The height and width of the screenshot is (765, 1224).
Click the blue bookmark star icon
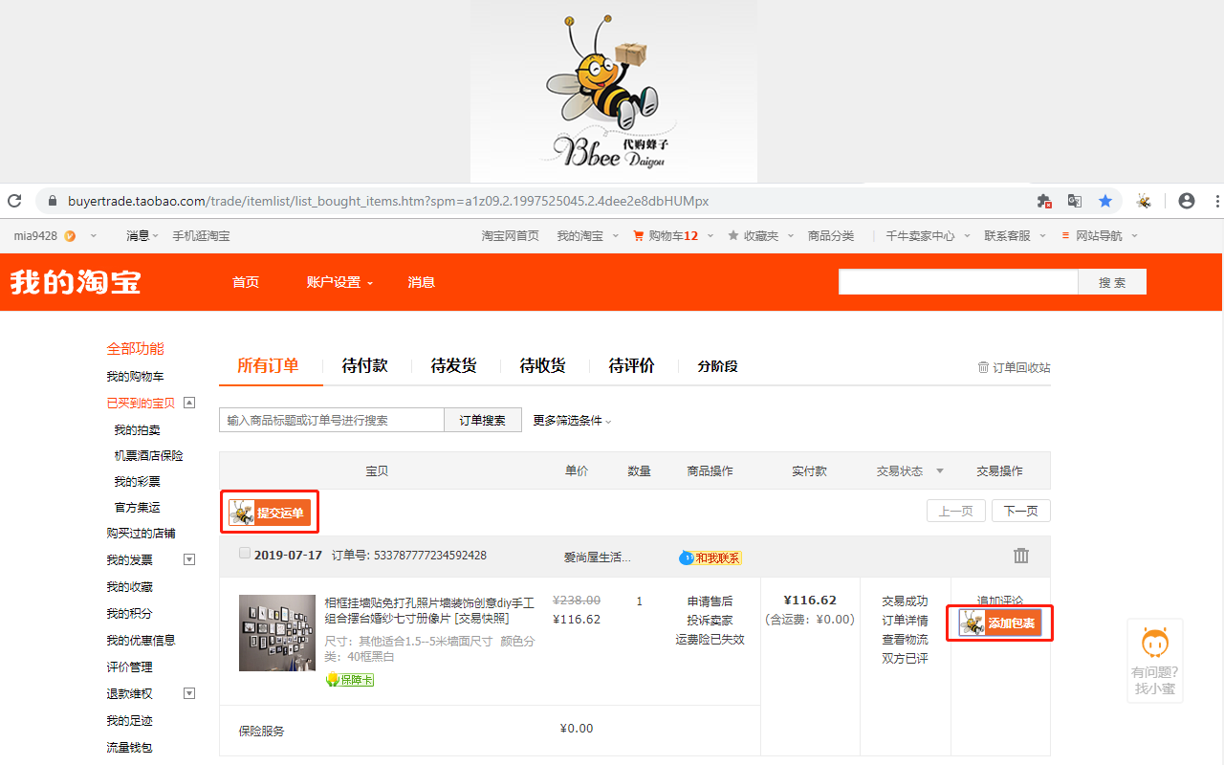1105,201
